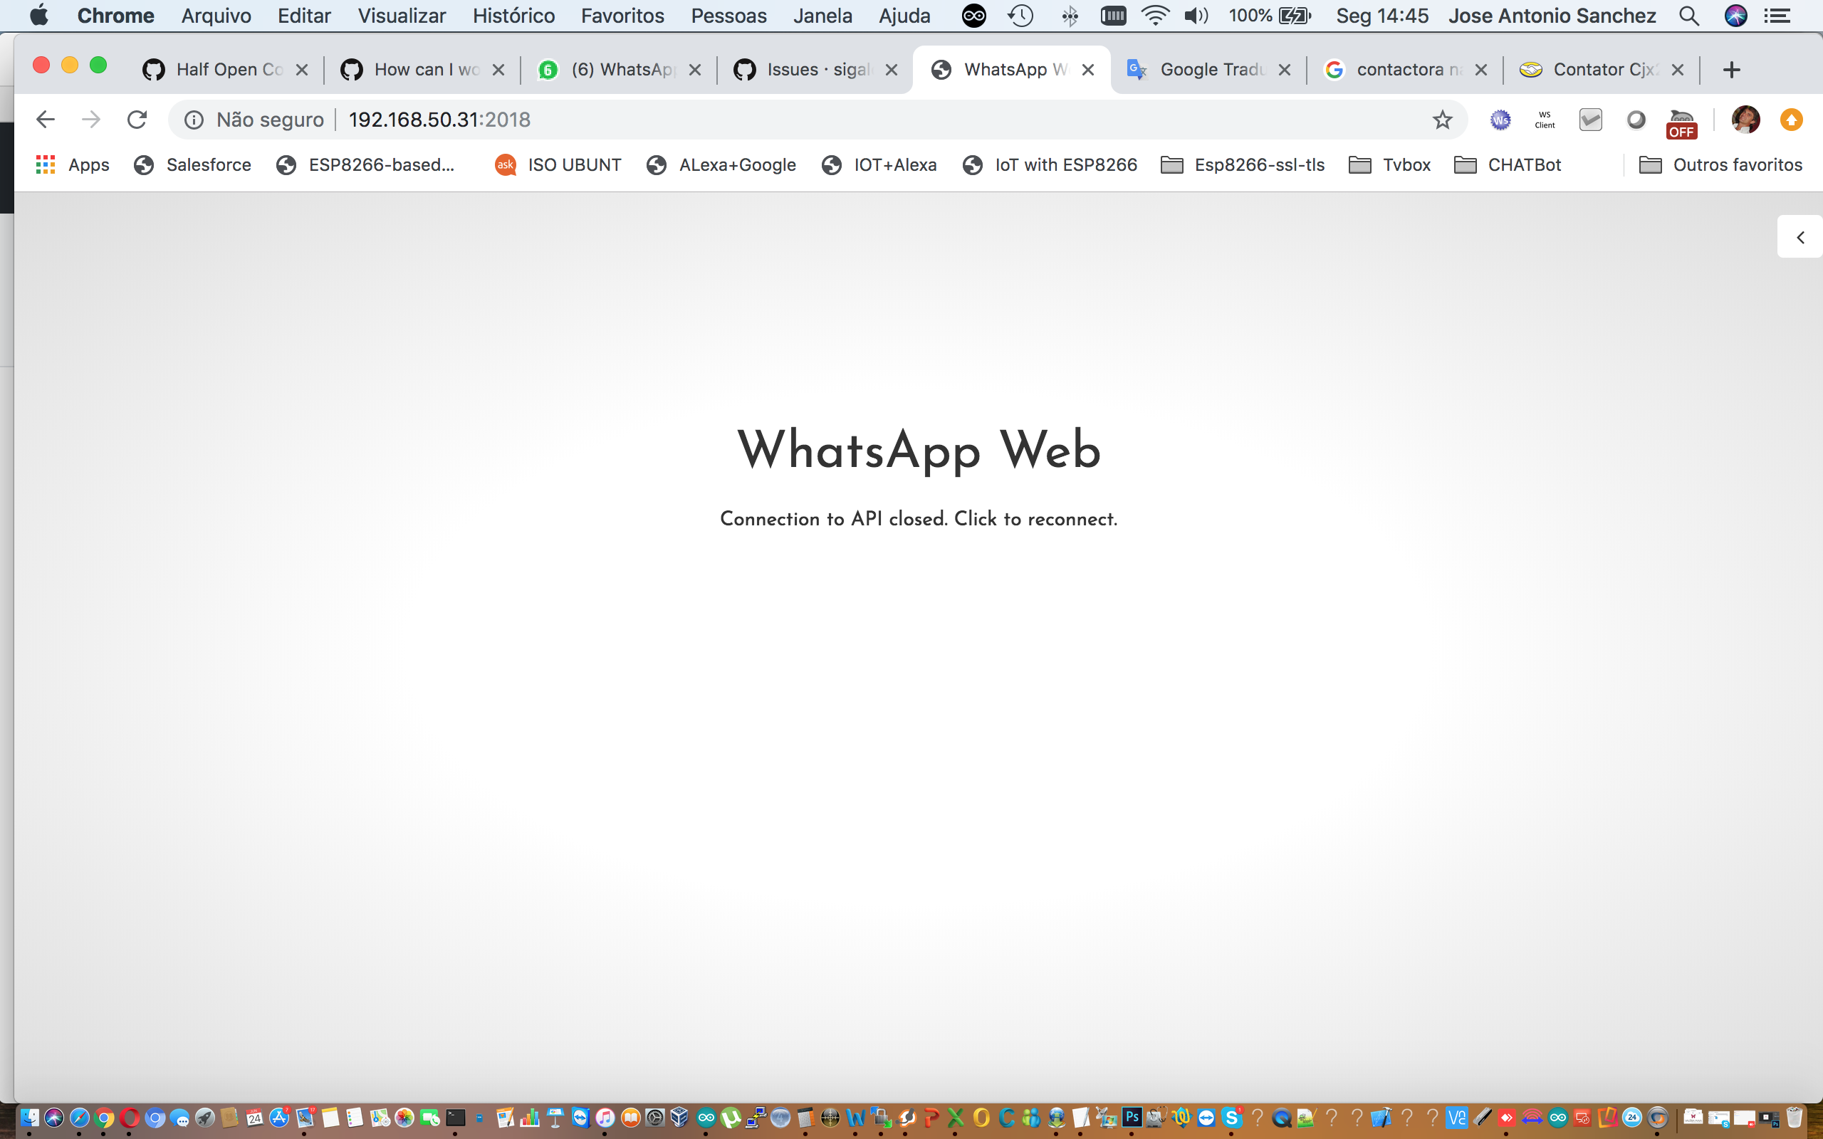Reload the current WhatsApp Web page
The image size is (1823, 1139).
click(x=138, y=119)
